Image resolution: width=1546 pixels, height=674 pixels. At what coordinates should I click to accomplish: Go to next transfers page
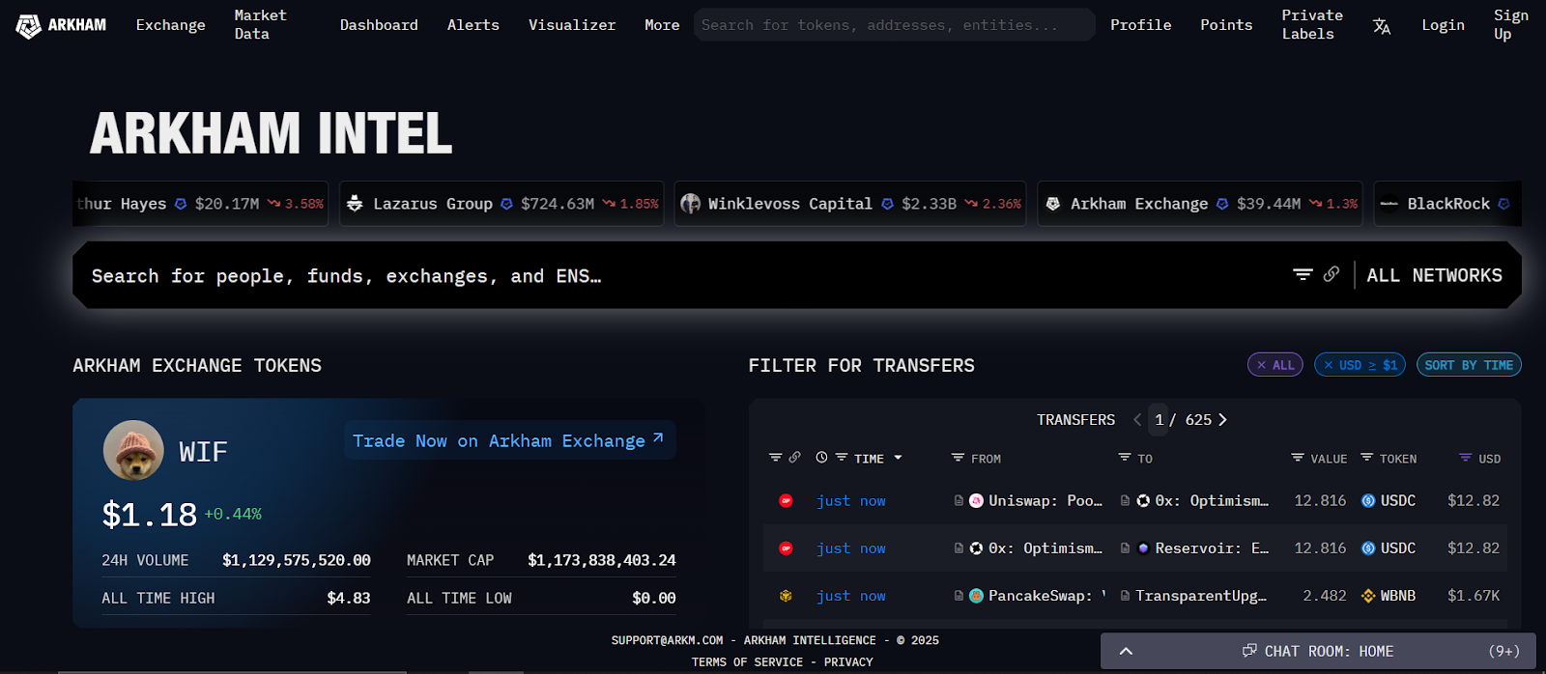[x=1222, y=420]
